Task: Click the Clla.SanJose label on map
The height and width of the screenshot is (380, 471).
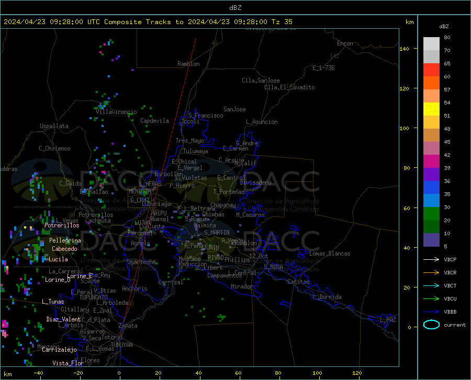Action: (261, 80)
